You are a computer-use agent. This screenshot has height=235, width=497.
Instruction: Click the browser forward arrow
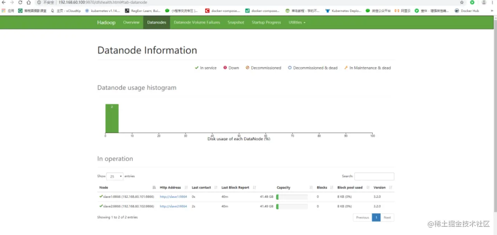[x=12, y=2]
